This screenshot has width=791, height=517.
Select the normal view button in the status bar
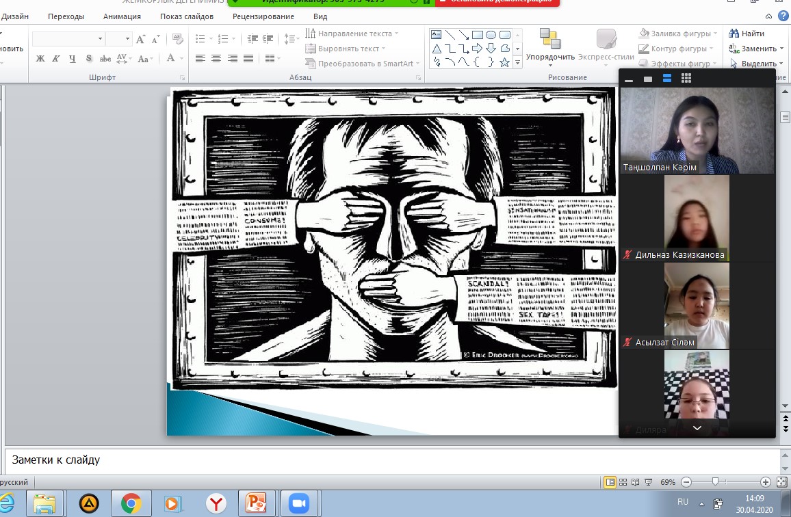pyautogui.click(x=610, y=482)
